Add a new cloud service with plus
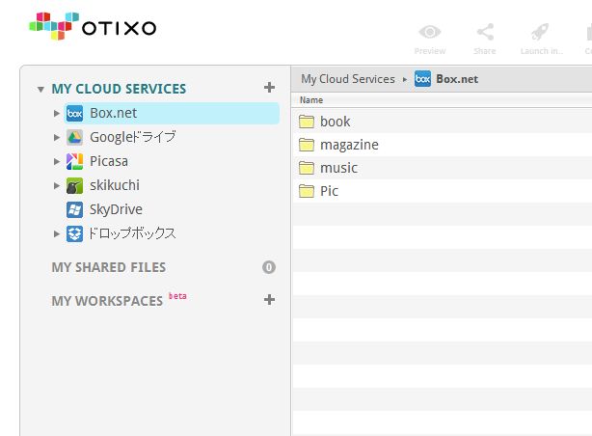Viewport: 592px width, 436px height. (x=269, y=88)
